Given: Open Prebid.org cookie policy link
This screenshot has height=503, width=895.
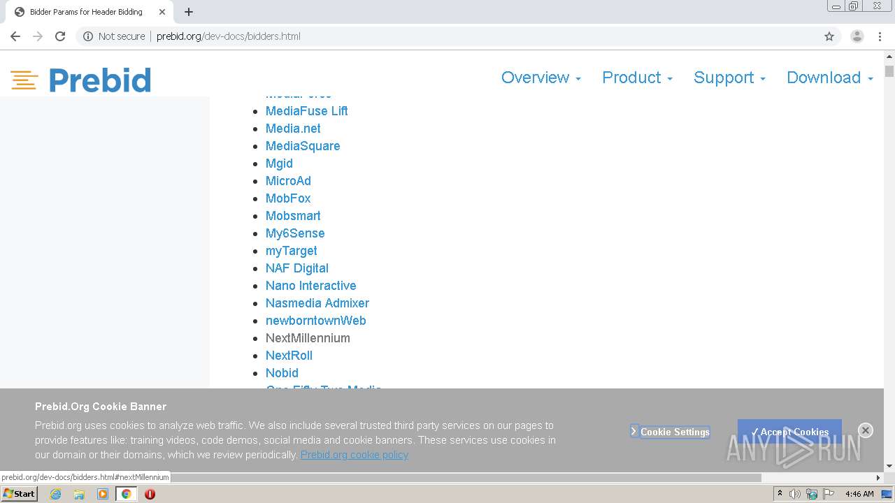Looking at the screenshot, I should point(355,455).
